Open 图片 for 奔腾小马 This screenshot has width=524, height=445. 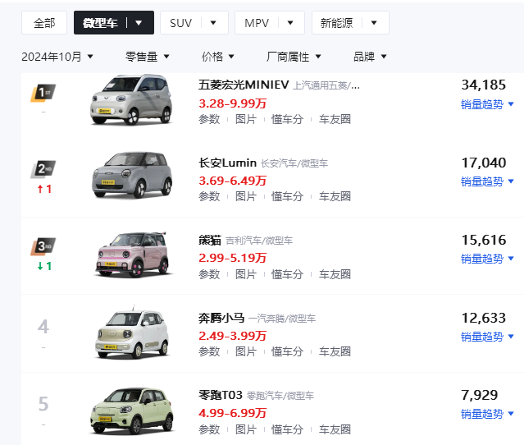(x=246, y=352)
